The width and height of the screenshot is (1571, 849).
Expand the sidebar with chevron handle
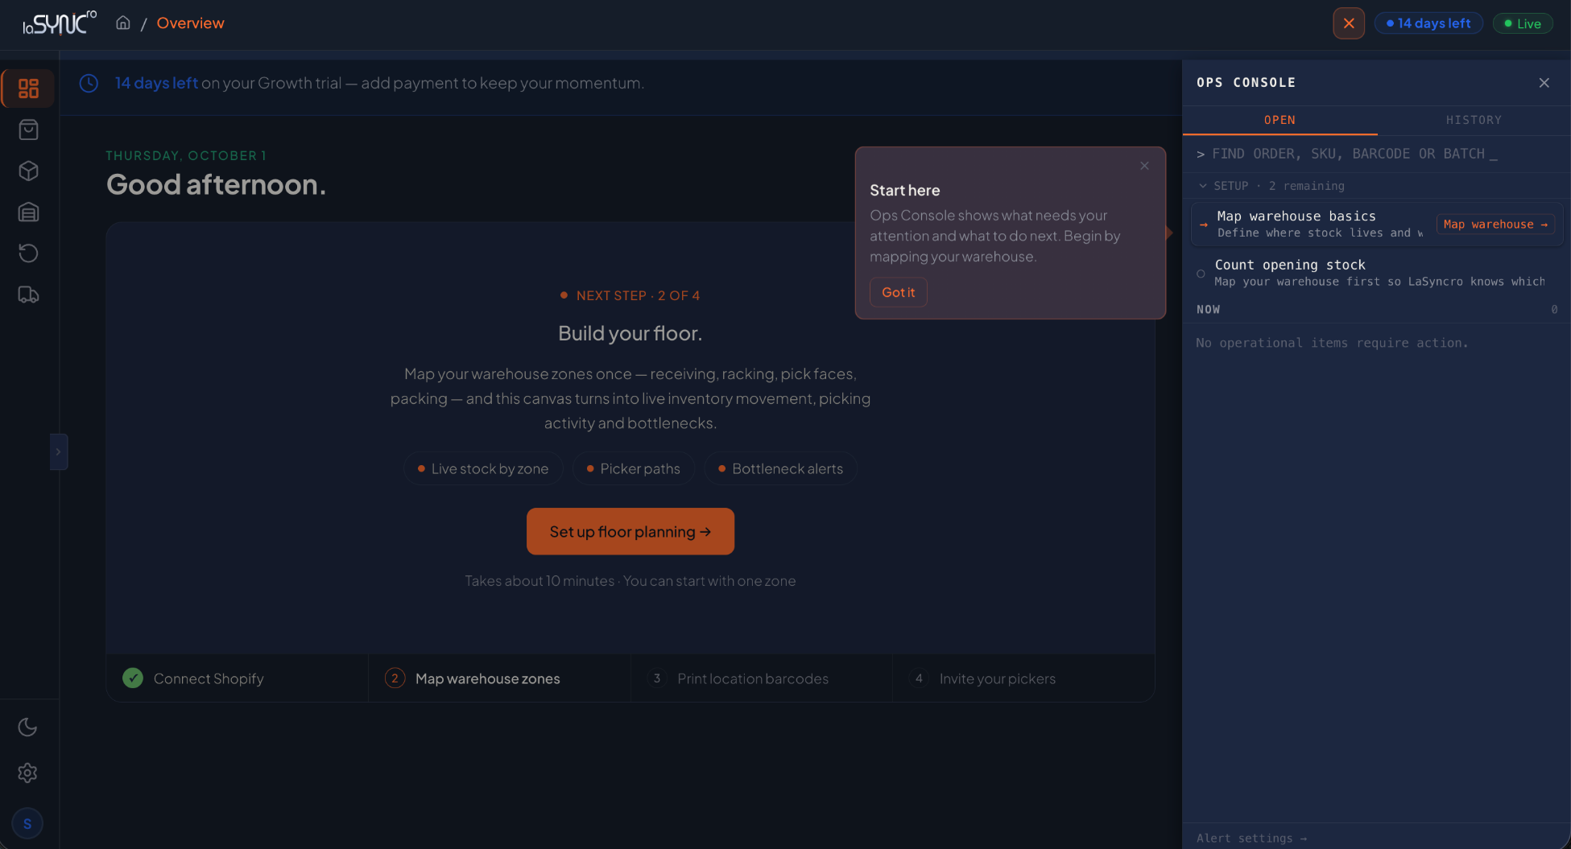(x=59, y=452)
